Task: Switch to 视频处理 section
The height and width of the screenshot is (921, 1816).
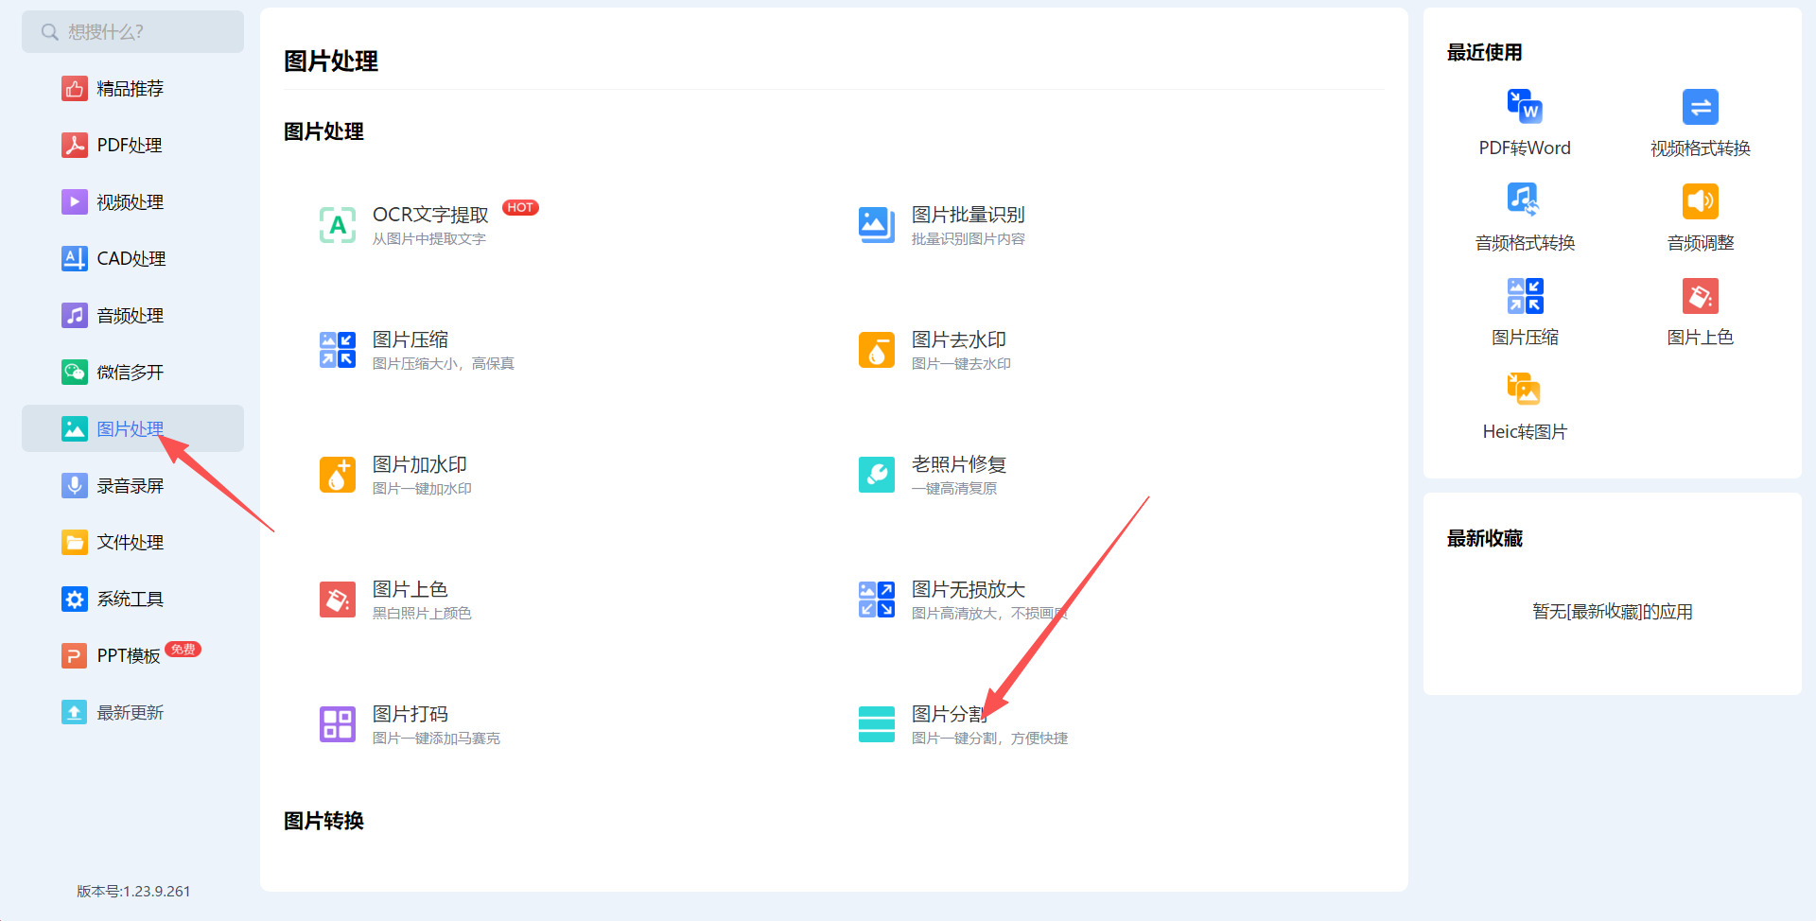Action: click(132, 202)
